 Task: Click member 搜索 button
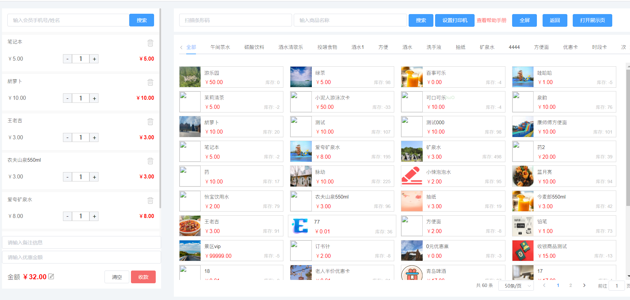click(142, 20)
